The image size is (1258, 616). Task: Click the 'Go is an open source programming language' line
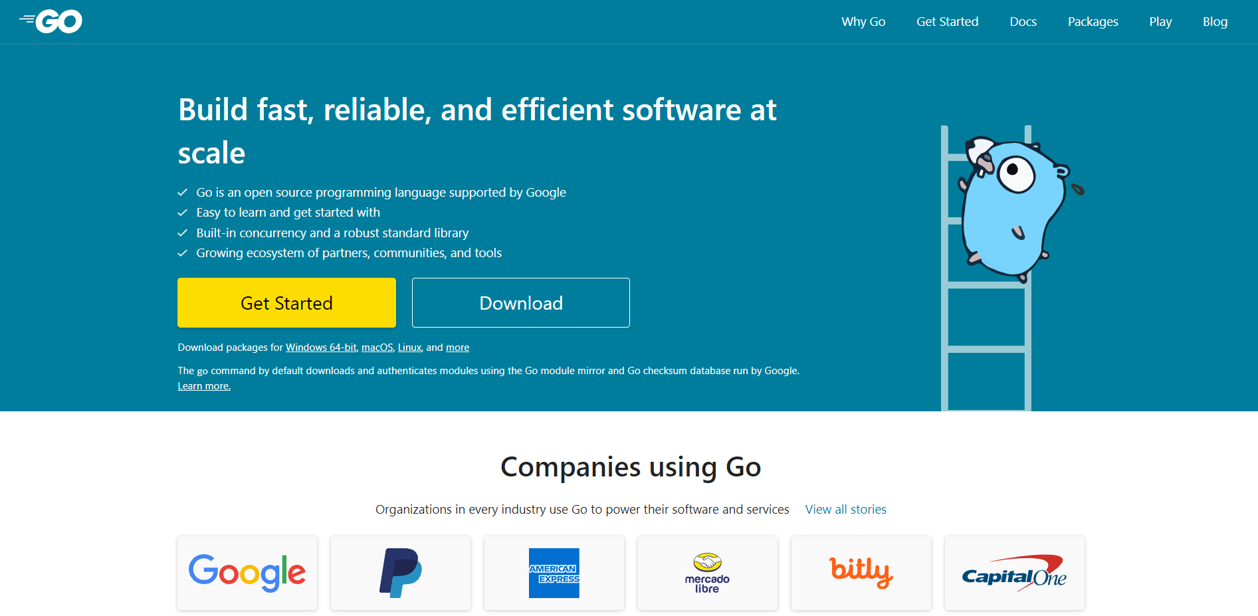pyautogui.click(x=381, y=192)
